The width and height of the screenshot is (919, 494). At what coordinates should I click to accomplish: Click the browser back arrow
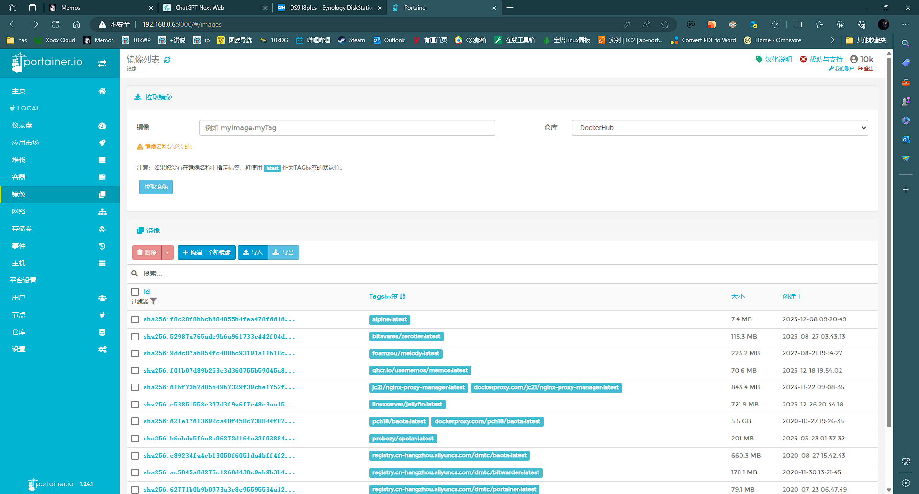pyautogui.click(x=13, y=24)
